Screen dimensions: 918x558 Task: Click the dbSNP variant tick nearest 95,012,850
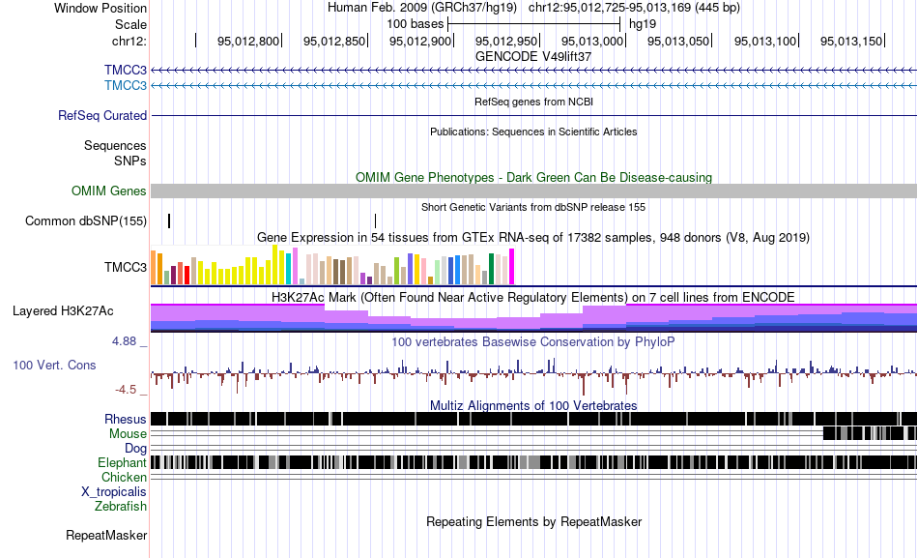(375, 220)
